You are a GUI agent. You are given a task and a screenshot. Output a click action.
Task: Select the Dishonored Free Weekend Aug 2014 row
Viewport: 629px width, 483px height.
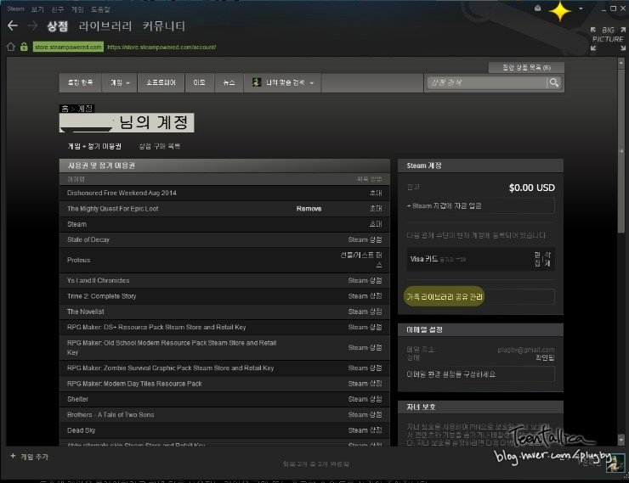pos(224,193)
